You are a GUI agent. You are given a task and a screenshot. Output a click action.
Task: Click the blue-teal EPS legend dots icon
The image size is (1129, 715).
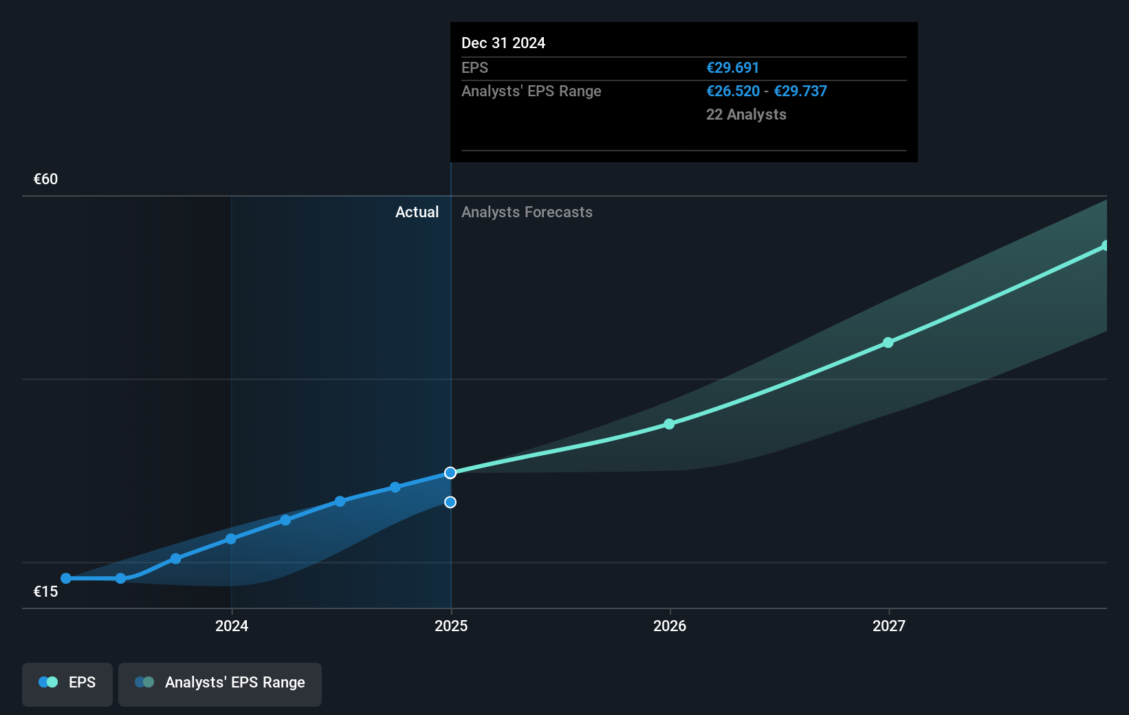(x=48, y=682)
